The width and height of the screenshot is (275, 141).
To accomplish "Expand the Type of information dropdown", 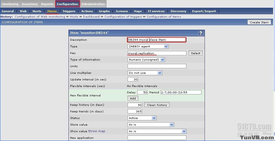I will [146, 60].
